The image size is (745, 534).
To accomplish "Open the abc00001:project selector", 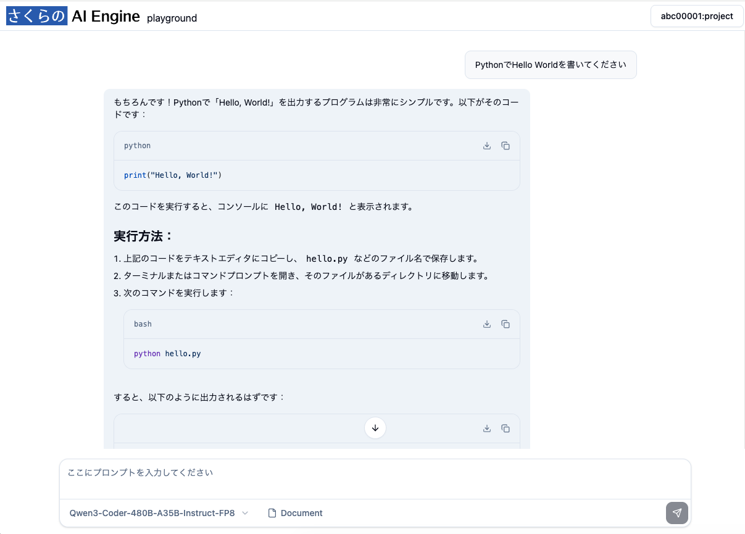I will click(x=697, y=16).
